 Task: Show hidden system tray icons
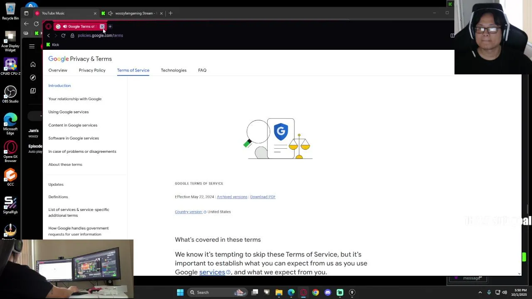[480, 292]
